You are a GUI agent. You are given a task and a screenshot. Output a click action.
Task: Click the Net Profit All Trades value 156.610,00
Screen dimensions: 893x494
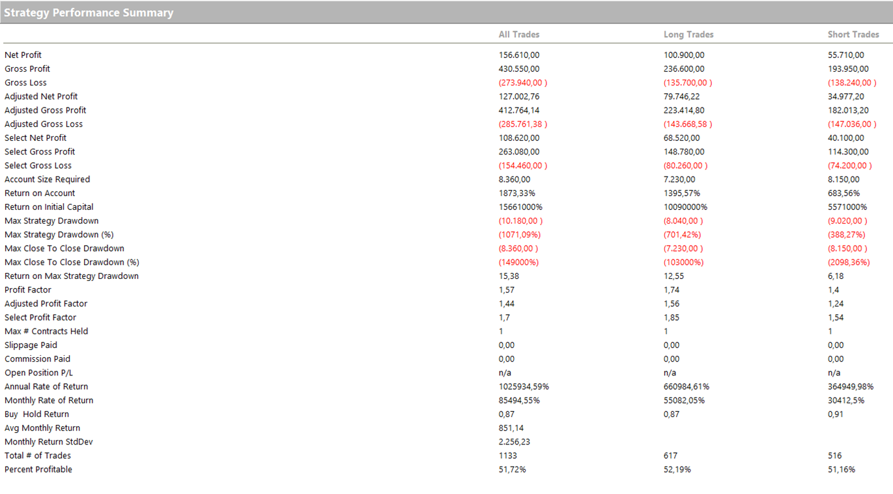[x=519, y=55]
